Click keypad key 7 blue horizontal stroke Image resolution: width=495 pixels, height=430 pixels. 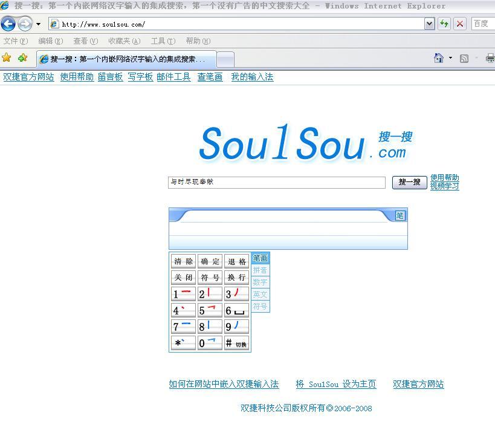pos(183,327)
